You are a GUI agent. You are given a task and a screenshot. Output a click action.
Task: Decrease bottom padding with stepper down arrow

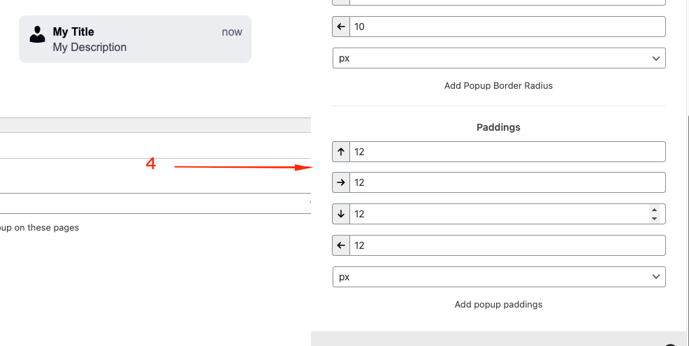pos(654,219)
